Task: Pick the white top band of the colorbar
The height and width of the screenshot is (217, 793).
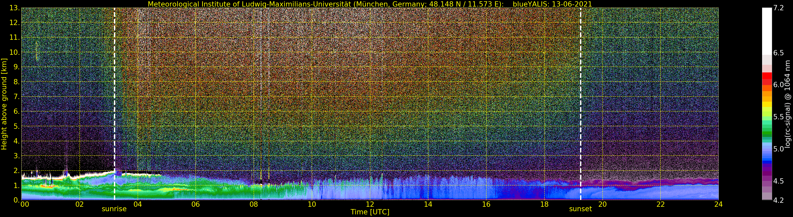Action: click(x=767, y=31)
